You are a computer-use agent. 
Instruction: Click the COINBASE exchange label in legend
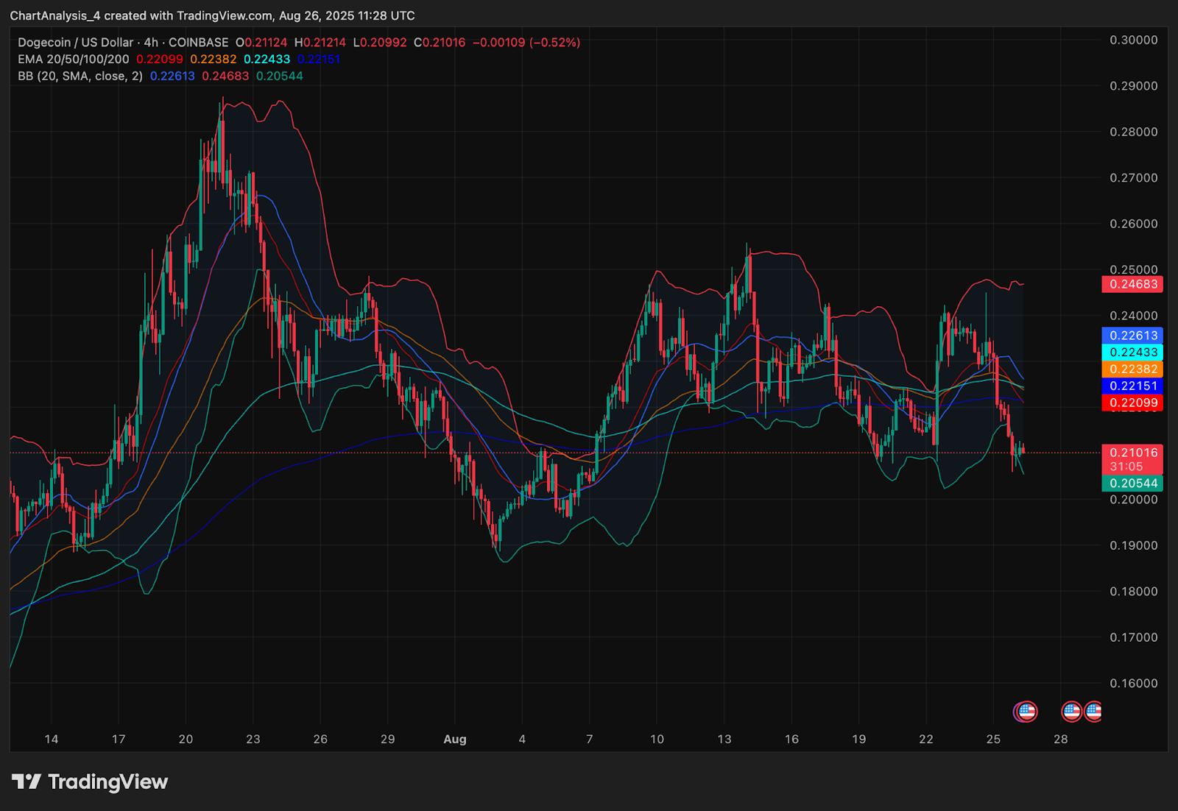pos(198,43)
